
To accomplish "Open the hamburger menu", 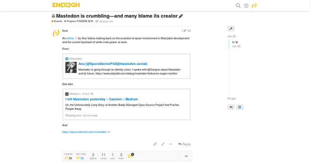I will pos(246,5).
